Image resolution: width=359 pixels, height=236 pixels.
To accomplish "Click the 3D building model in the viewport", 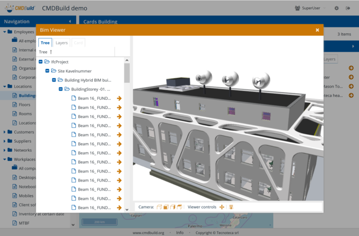I will point(228,119).
